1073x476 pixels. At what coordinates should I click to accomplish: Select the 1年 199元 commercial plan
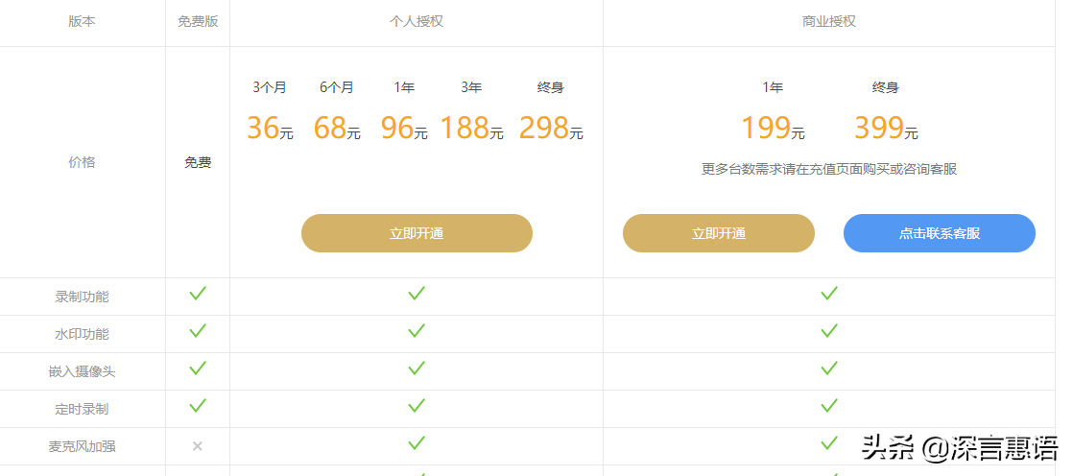[x=773, y=110]
